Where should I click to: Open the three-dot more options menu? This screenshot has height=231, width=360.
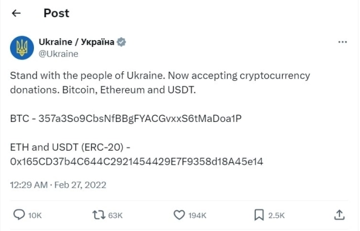click(x=343, y=42)
